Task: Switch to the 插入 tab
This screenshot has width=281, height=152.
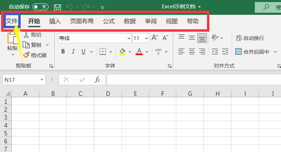Action: [55, 21]
